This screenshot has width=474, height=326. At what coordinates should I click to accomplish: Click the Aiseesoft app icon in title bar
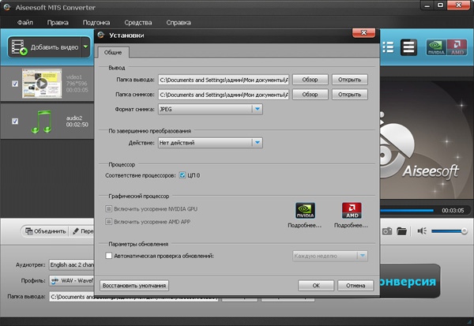pyautogui.click(x=7, y=7)
